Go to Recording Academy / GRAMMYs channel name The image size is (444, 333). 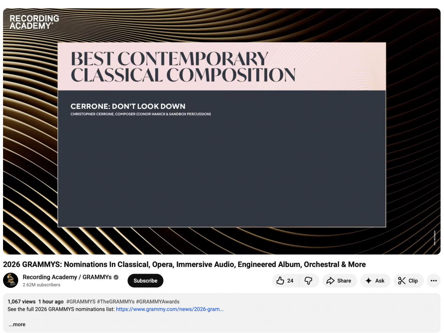pyautogui.click(x=67, y=277)
